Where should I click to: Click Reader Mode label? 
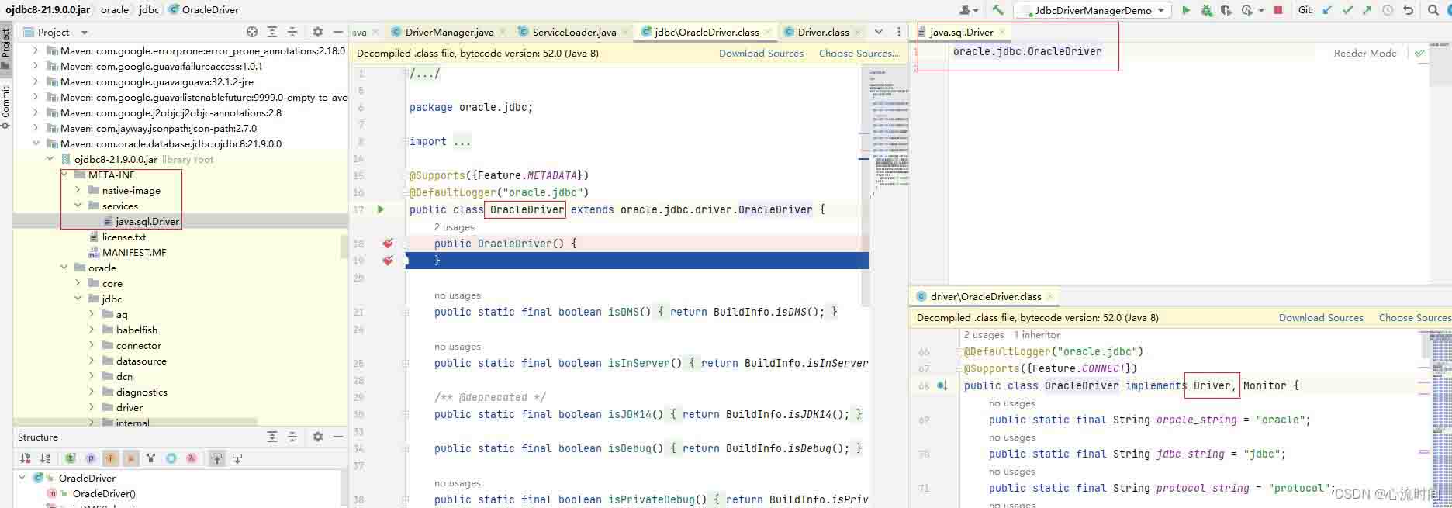(1364, 54)
